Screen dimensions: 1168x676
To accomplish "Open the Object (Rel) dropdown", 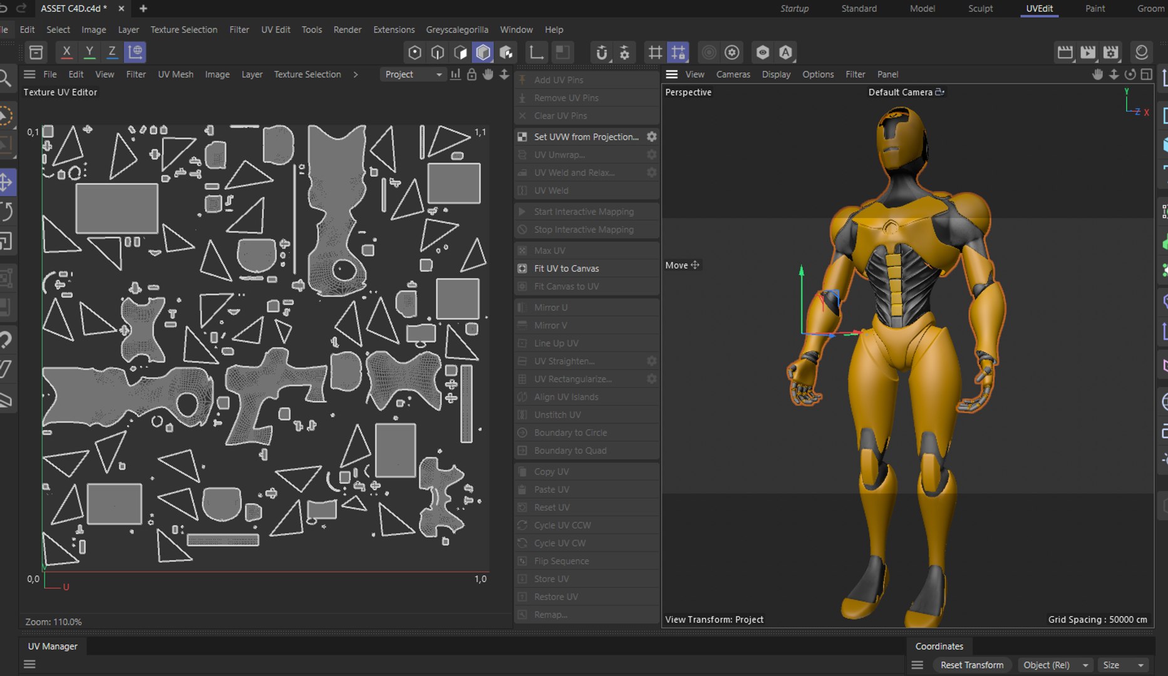I will (1054, 665).
